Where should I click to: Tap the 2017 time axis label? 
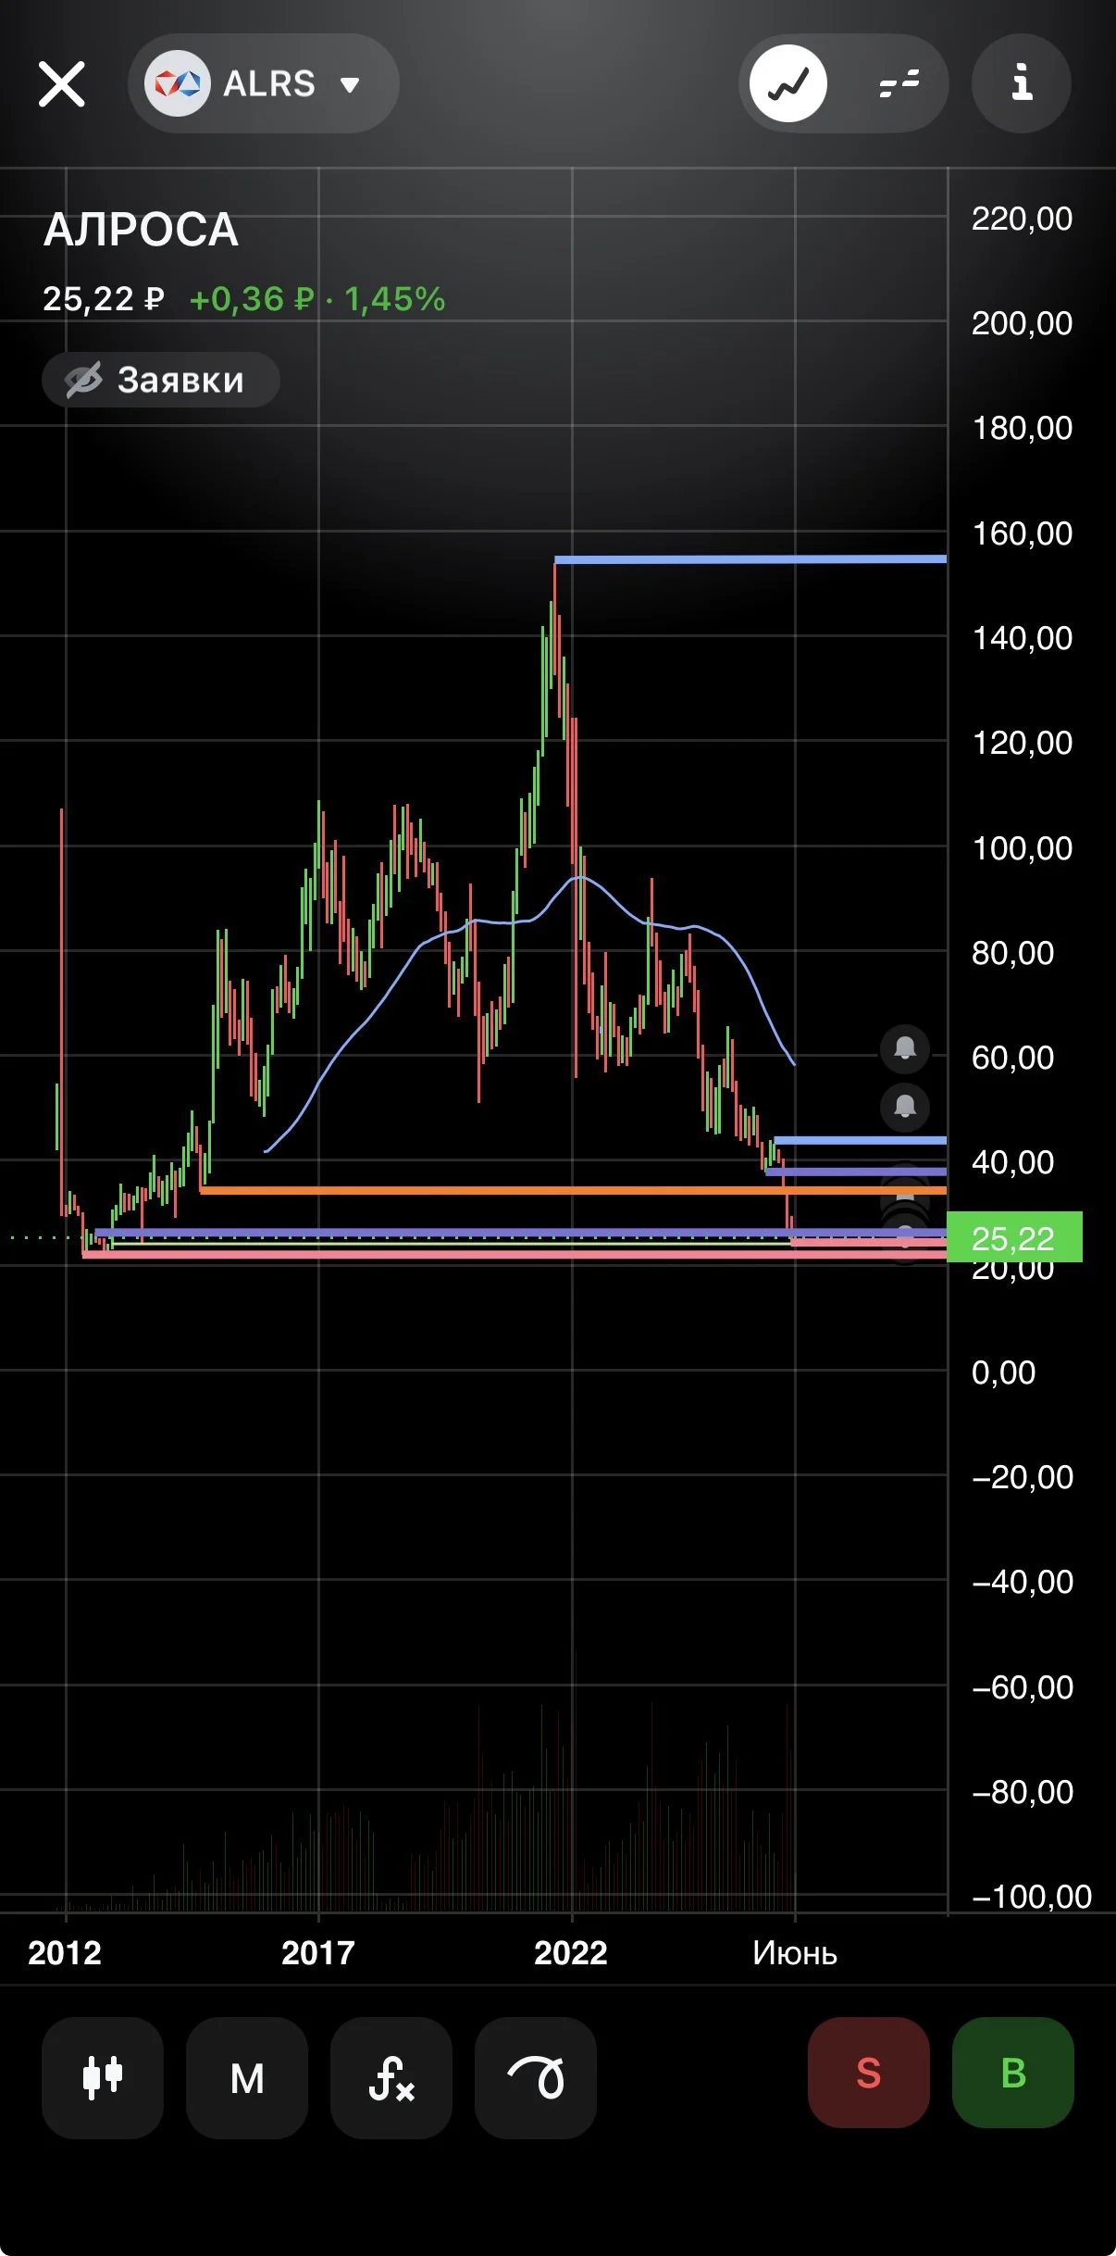[318, 1952]
